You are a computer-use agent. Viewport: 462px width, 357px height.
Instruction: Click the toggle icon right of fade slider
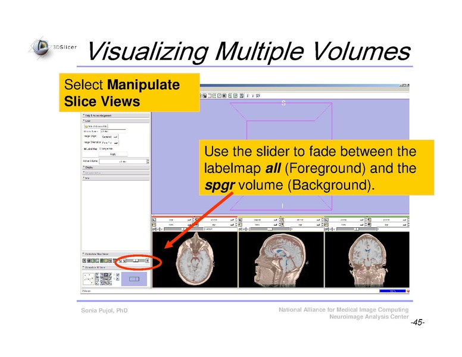pyautogui.click(x=147, y=261)
